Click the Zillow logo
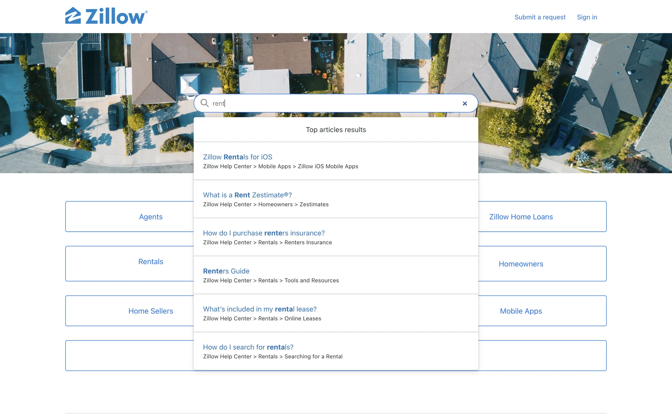Image resolution: width=672 pixels, height=420 pixels. (106, 16)
